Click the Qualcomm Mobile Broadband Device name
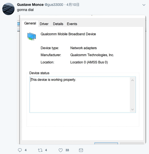The height and width of the screenshot is (154, 149). 68,34
